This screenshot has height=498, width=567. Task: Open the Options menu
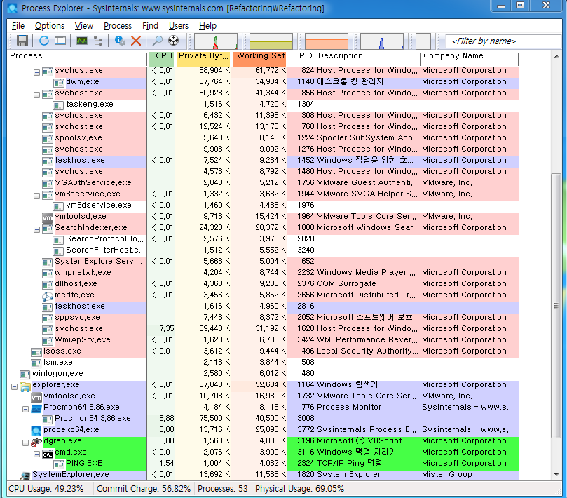50,26
